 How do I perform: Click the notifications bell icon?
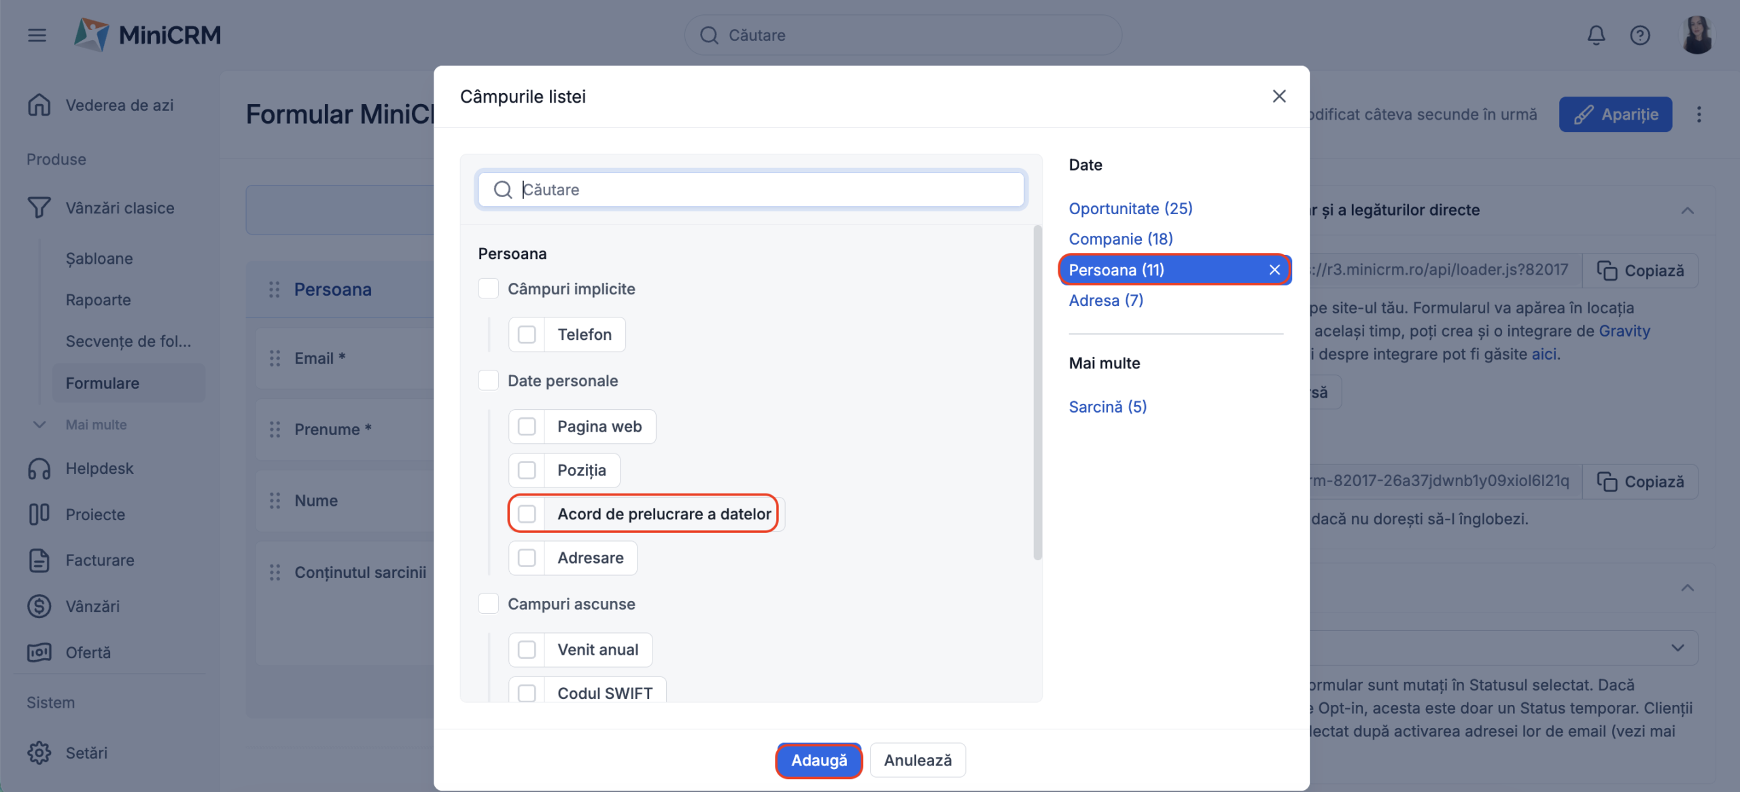coord(1595,35)
